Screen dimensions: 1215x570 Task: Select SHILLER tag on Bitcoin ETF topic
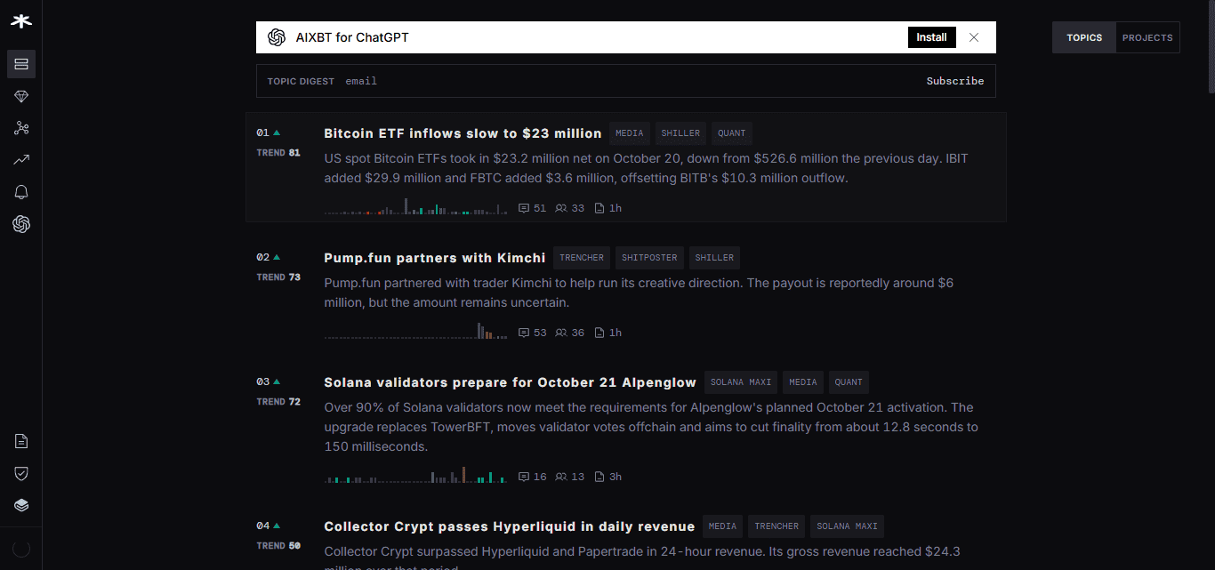point(680,133)
